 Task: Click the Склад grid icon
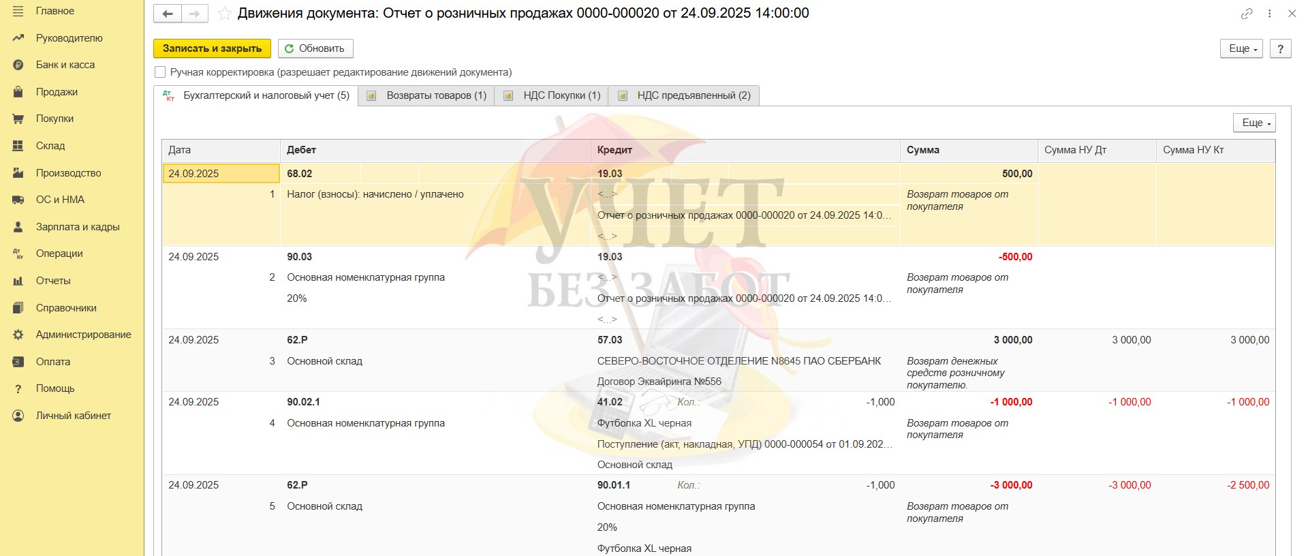coord(18,146)
